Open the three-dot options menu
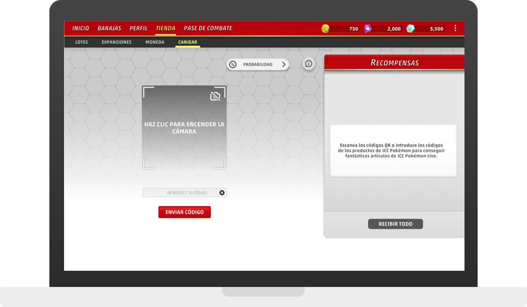Screen dimensions: 527x307 tap(455, 28)
